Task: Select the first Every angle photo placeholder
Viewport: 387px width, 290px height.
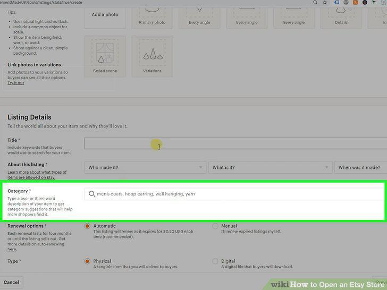Action: (x=199, y=17)
